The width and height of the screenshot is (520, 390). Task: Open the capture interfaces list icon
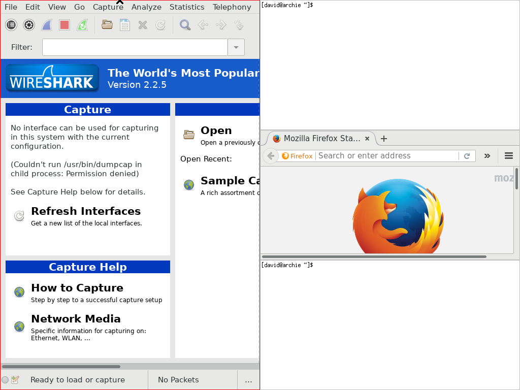(11, 25)
